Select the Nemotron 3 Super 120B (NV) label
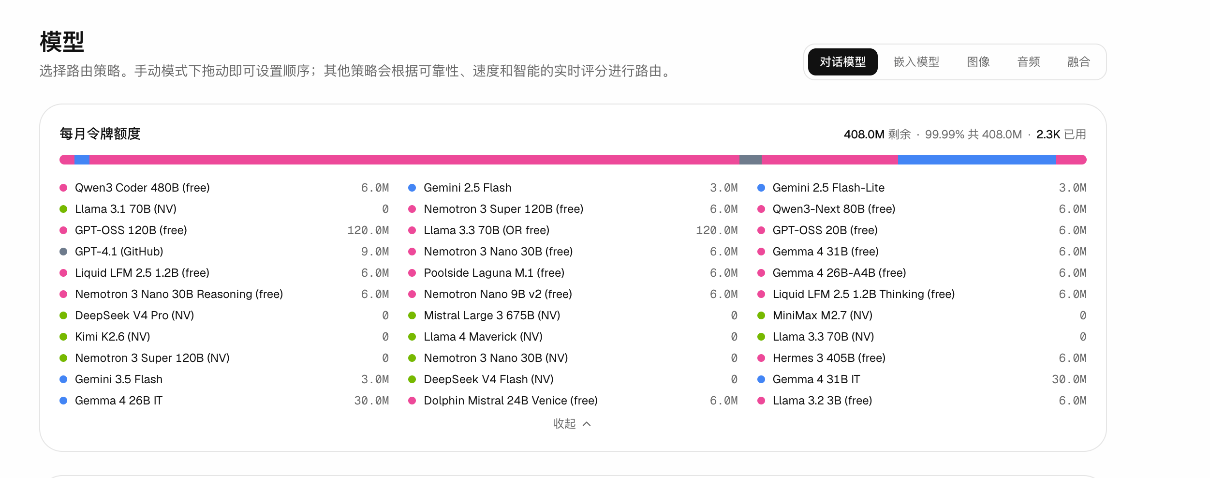Viewport: 1210px width, 478px height. 152,358
